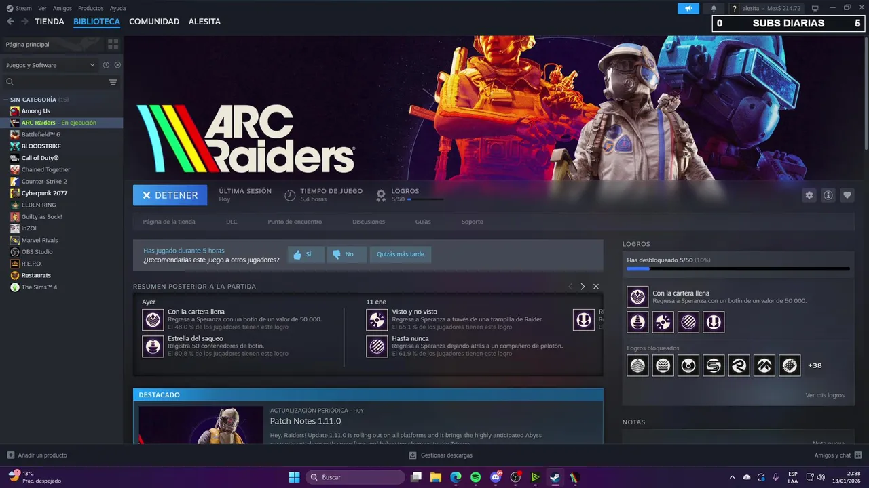
Task: Open Con la cartera llena achievement icon in summary
Action: tap(153, 319)
